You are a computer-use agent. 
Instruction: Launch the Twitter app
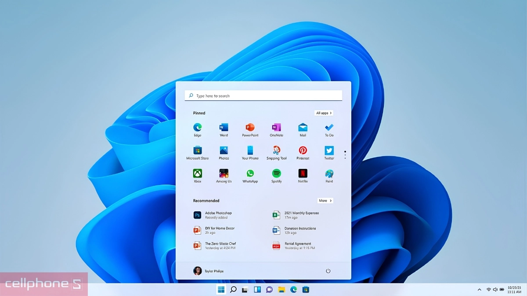point(329,153)
